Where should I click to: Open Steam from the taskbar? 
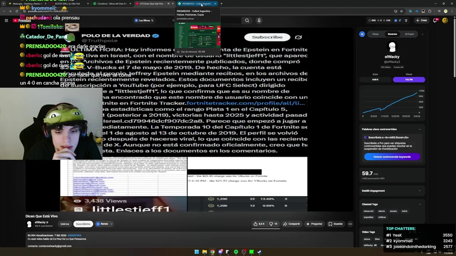[x=259, y=252]
